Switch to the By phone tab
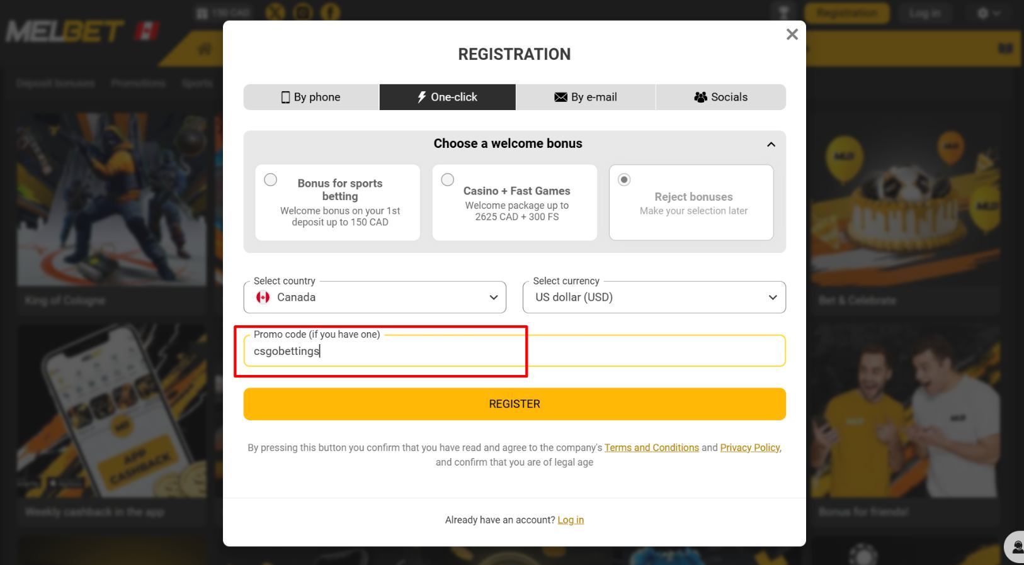 pos(311,98)
